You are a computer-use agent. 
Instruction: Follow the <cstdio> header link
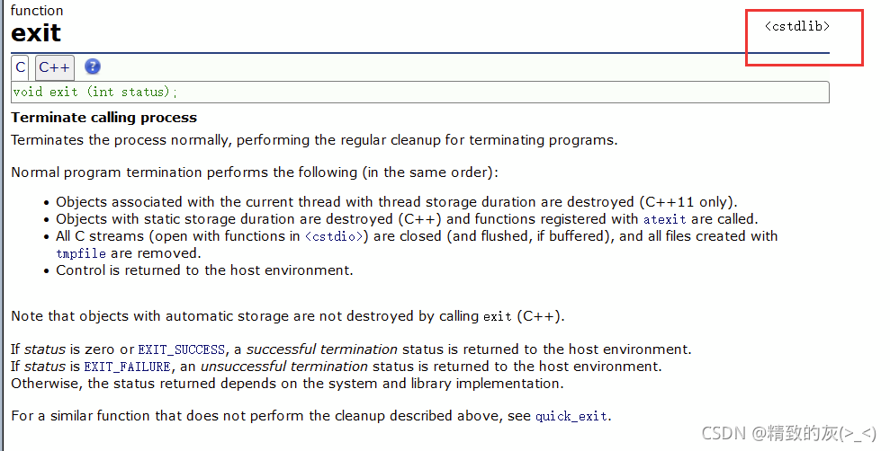tap(334, 236)
